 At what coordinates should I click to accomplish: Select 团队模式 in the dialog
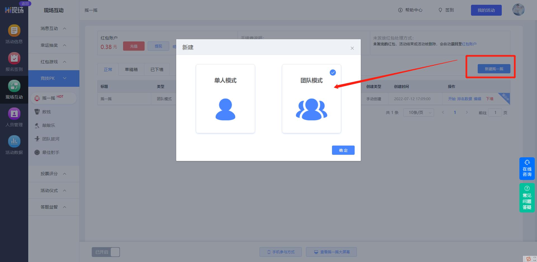[311, 99]
